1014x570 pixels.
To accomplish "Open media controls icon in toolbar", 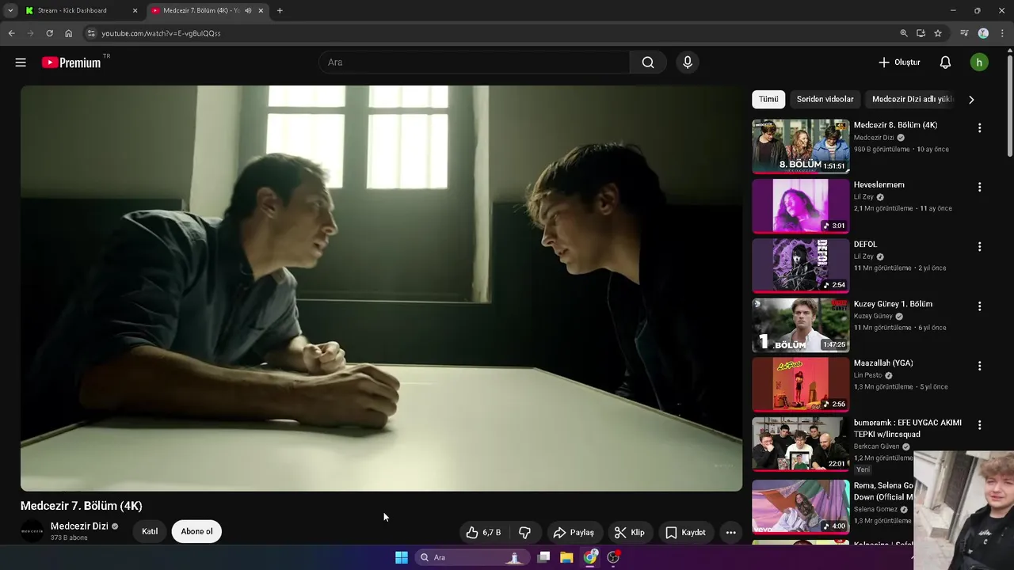I will coord(964,33).
